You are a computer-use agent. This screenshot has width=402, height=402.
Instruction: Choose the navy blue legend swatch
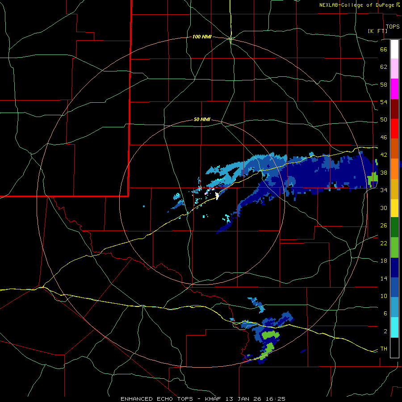coord(394,268)
